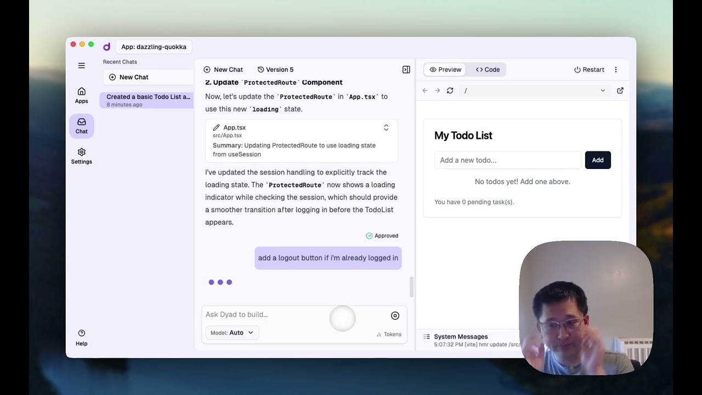The height and width of the screenshot is (395, 702).
Task: Open the 'Created a basic Todo List' chat
Action: click(147, 100)
